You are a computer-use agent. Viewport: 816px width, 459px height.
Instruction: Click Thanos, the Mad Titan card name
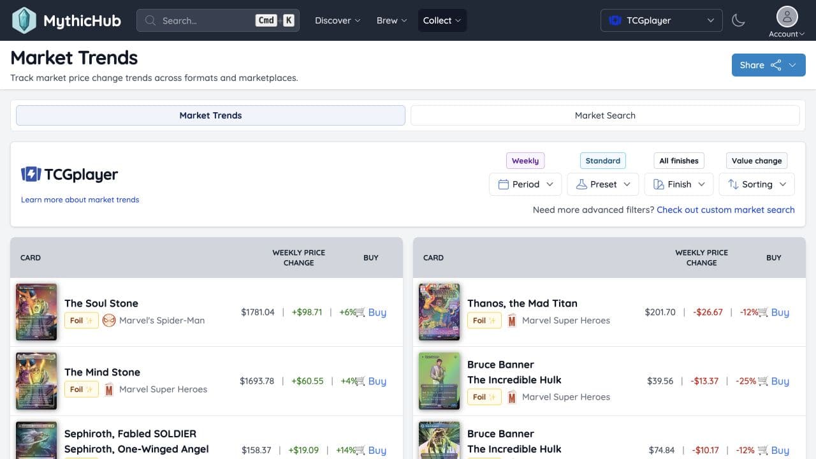pos(522,303)
